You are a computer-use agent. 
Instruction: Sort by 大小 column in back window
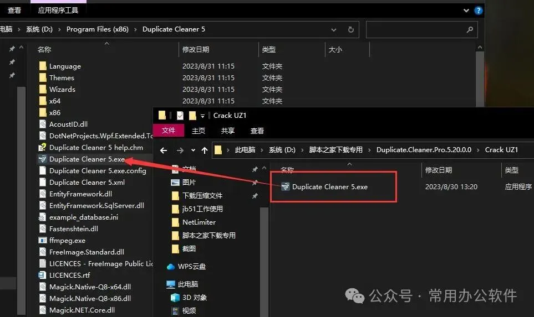(x=335, y=50)
